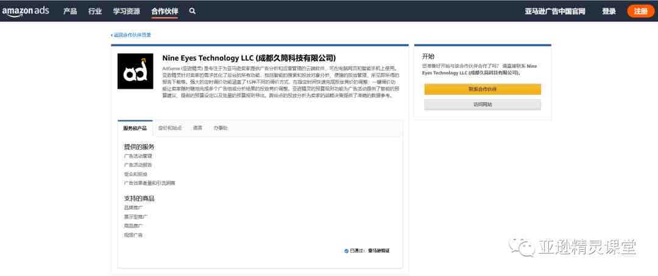
Task: Select the 服务和产品 tab
Action: tap(135, 128)
